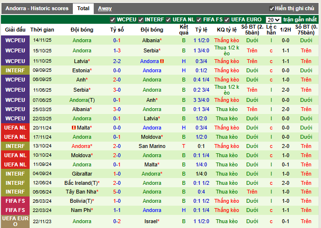Viewport: 321px width, 228px height.
Task: Open the Tây Ban Nha team link
Action: tap(80, 192)
